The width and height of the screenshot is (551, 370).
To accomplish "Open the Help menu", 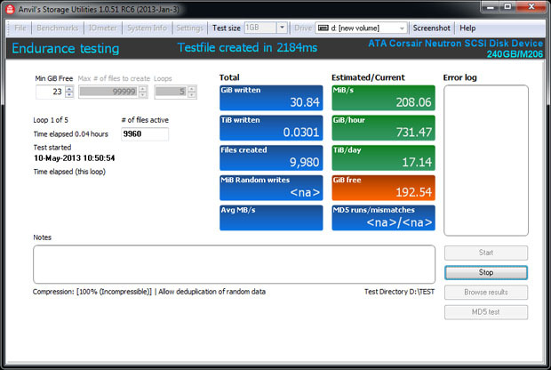I will click(x=467, y=28).
